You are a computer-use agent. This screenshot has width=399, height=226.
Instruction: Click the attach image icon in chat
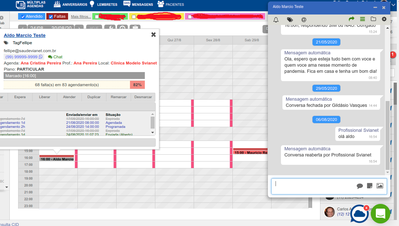(x=380, y=186)
